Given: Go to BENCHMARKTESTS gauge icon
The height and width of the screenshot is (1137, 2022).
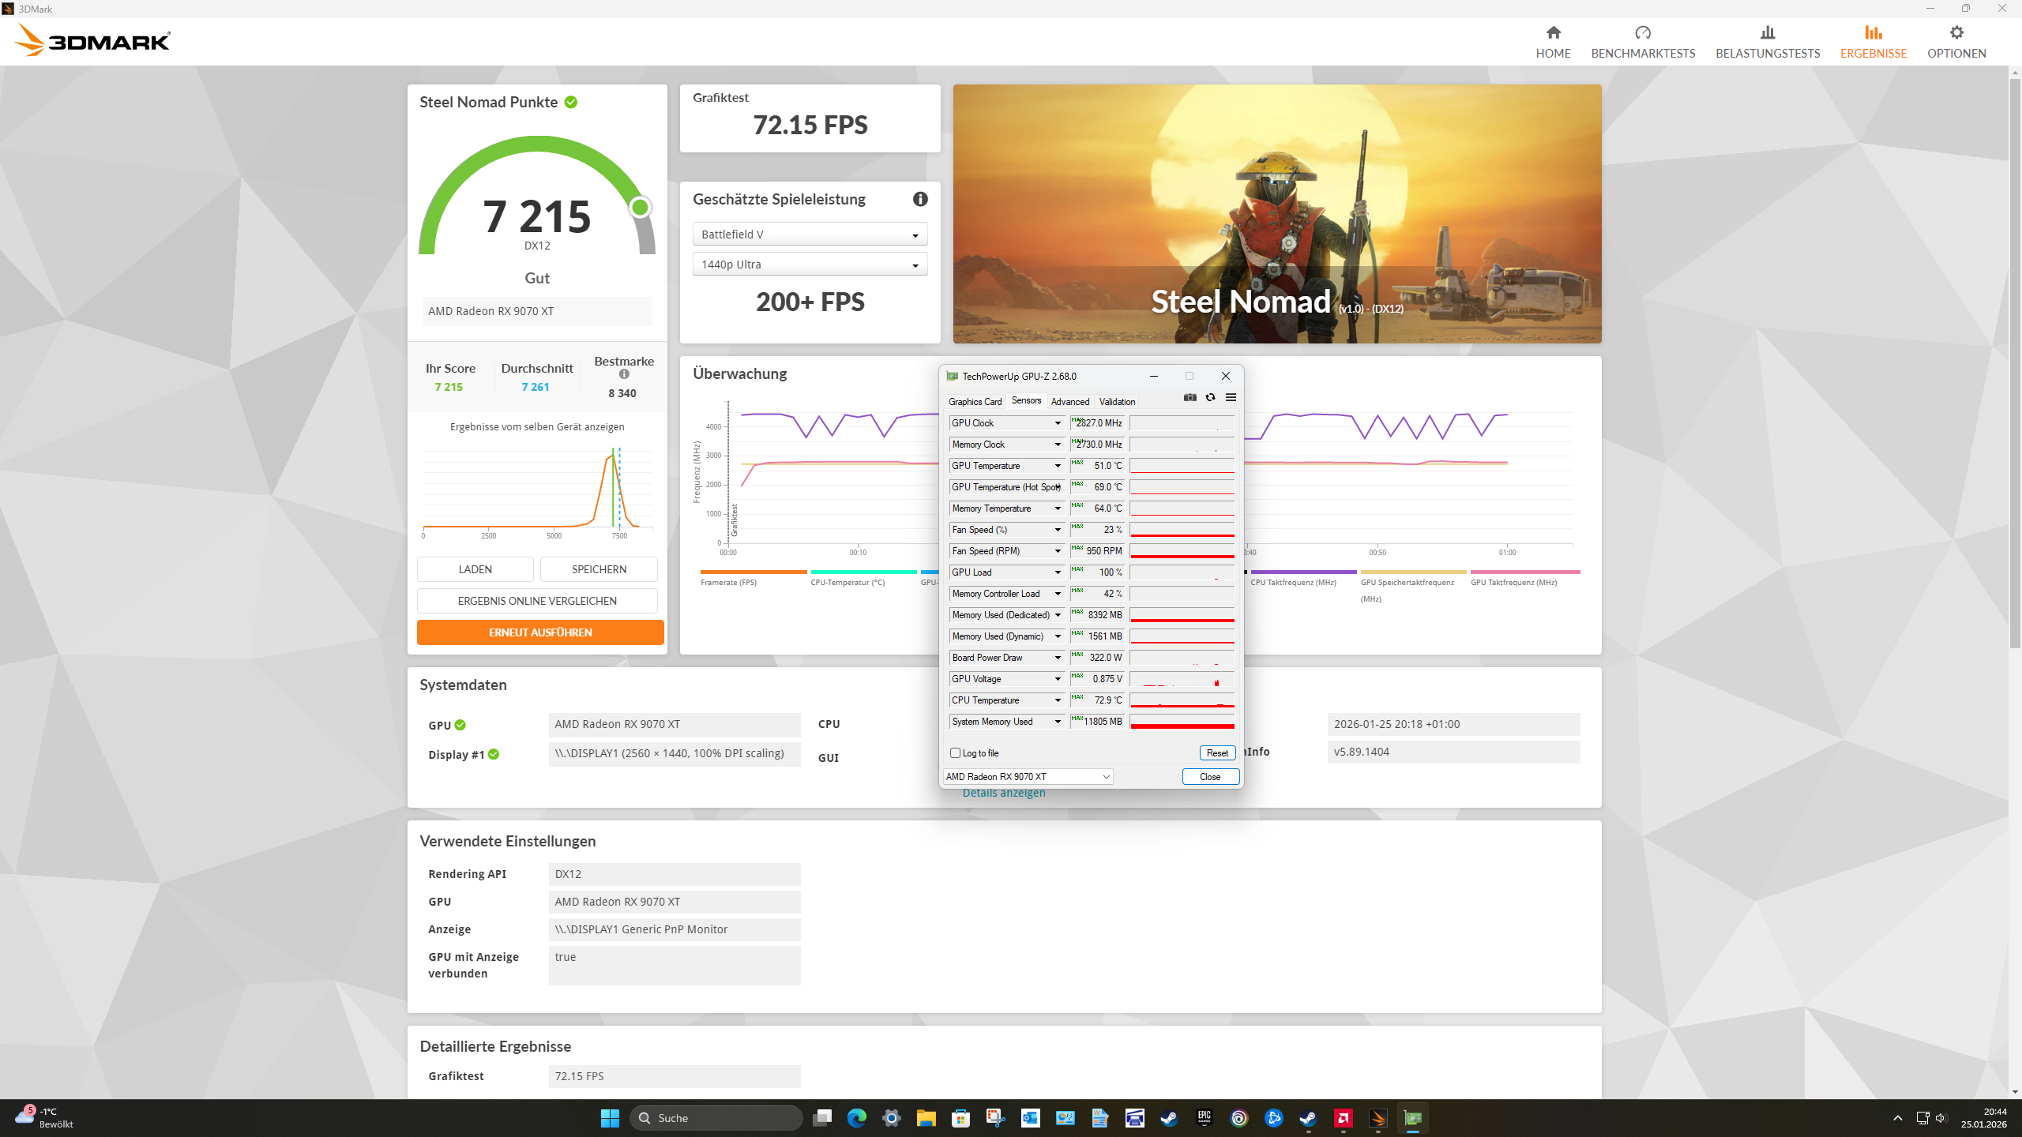Looking at the screenshot, I should pos(1643,33).
